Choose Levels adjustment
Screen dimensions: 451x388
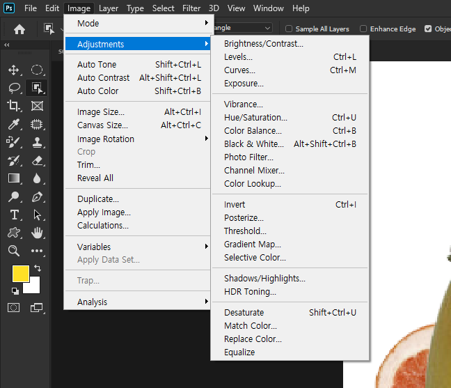click(290, 56)
